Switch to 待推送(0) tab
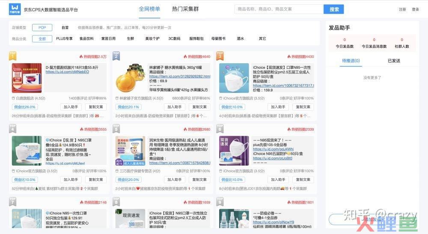 [351, 61]
